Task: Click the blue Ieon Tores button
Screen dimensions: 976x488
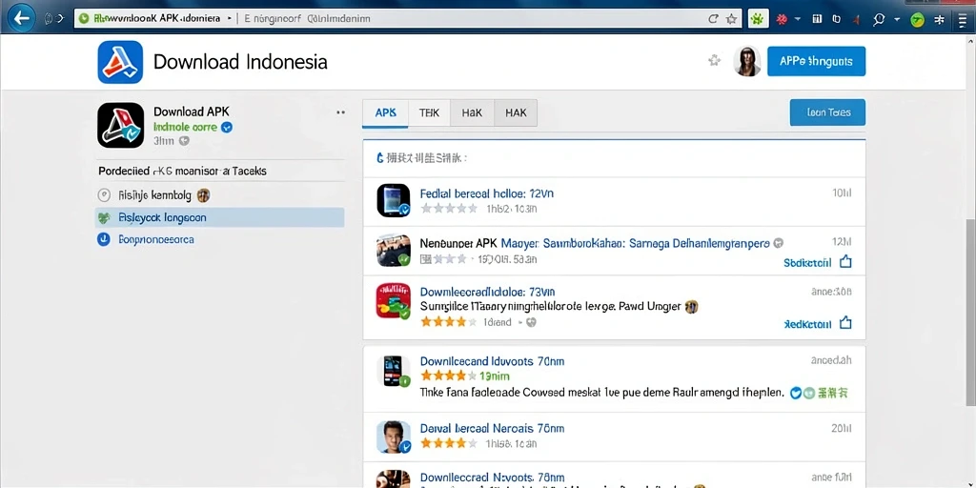Action: coord(827,112)
